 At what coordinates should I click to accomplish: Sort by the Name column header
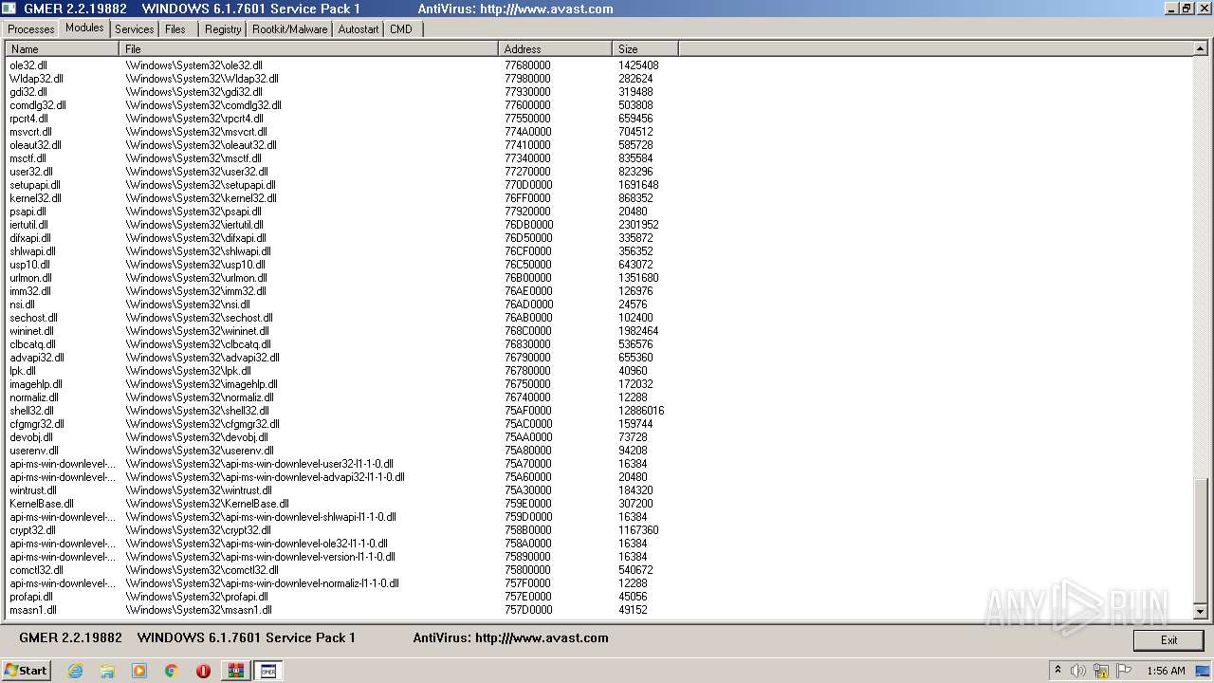[63, 48]
